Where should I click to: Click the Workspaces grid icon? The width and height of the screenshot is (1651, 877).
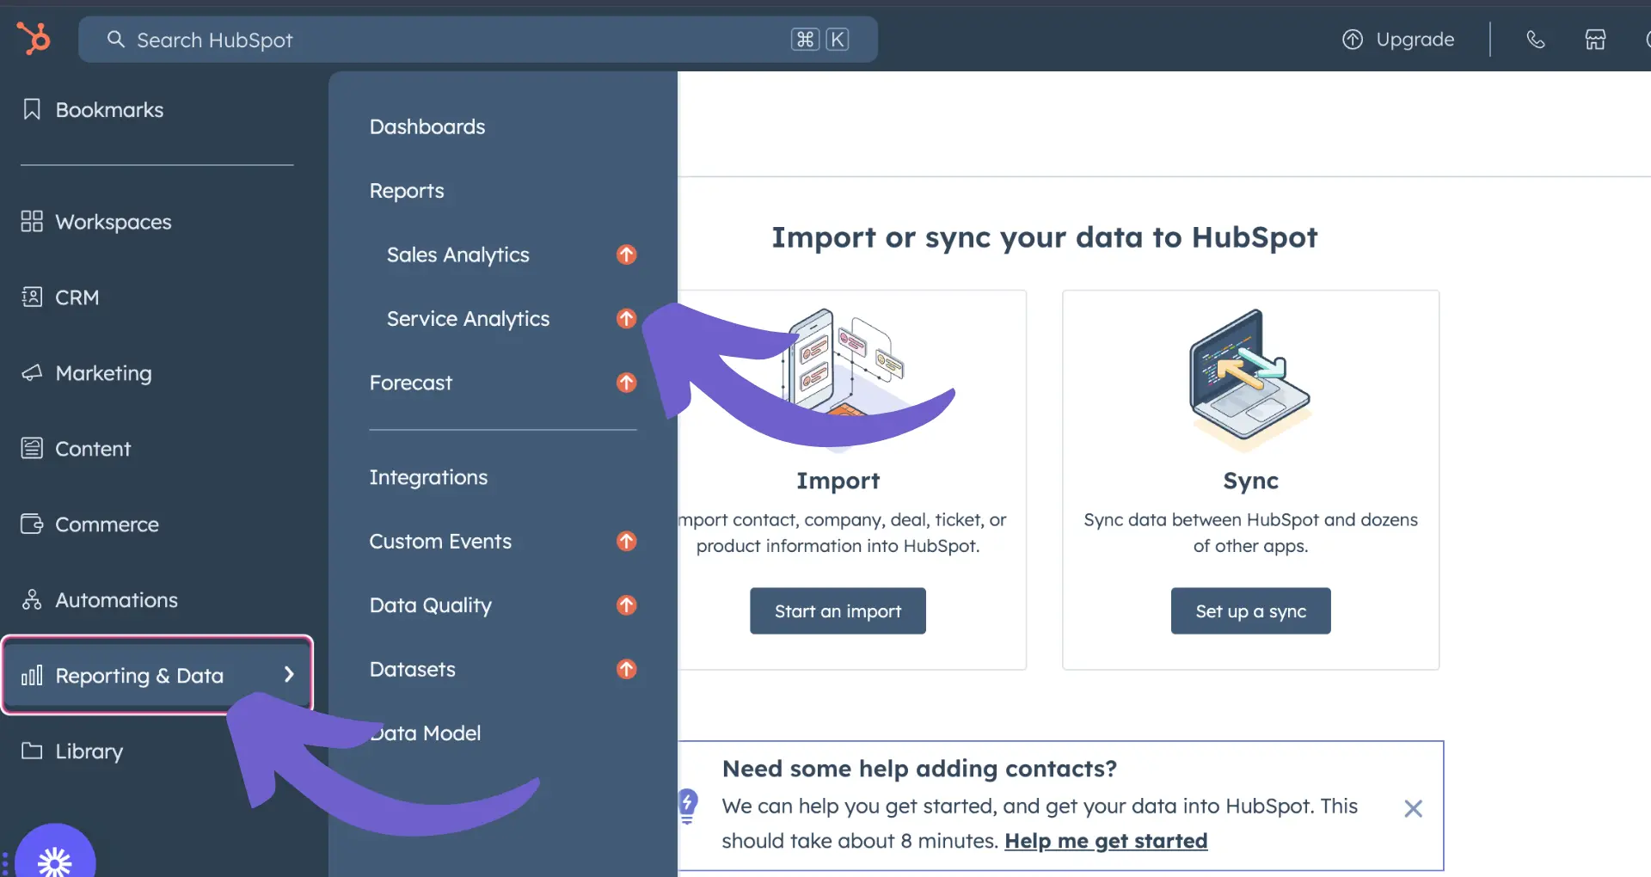coord(32,222)
